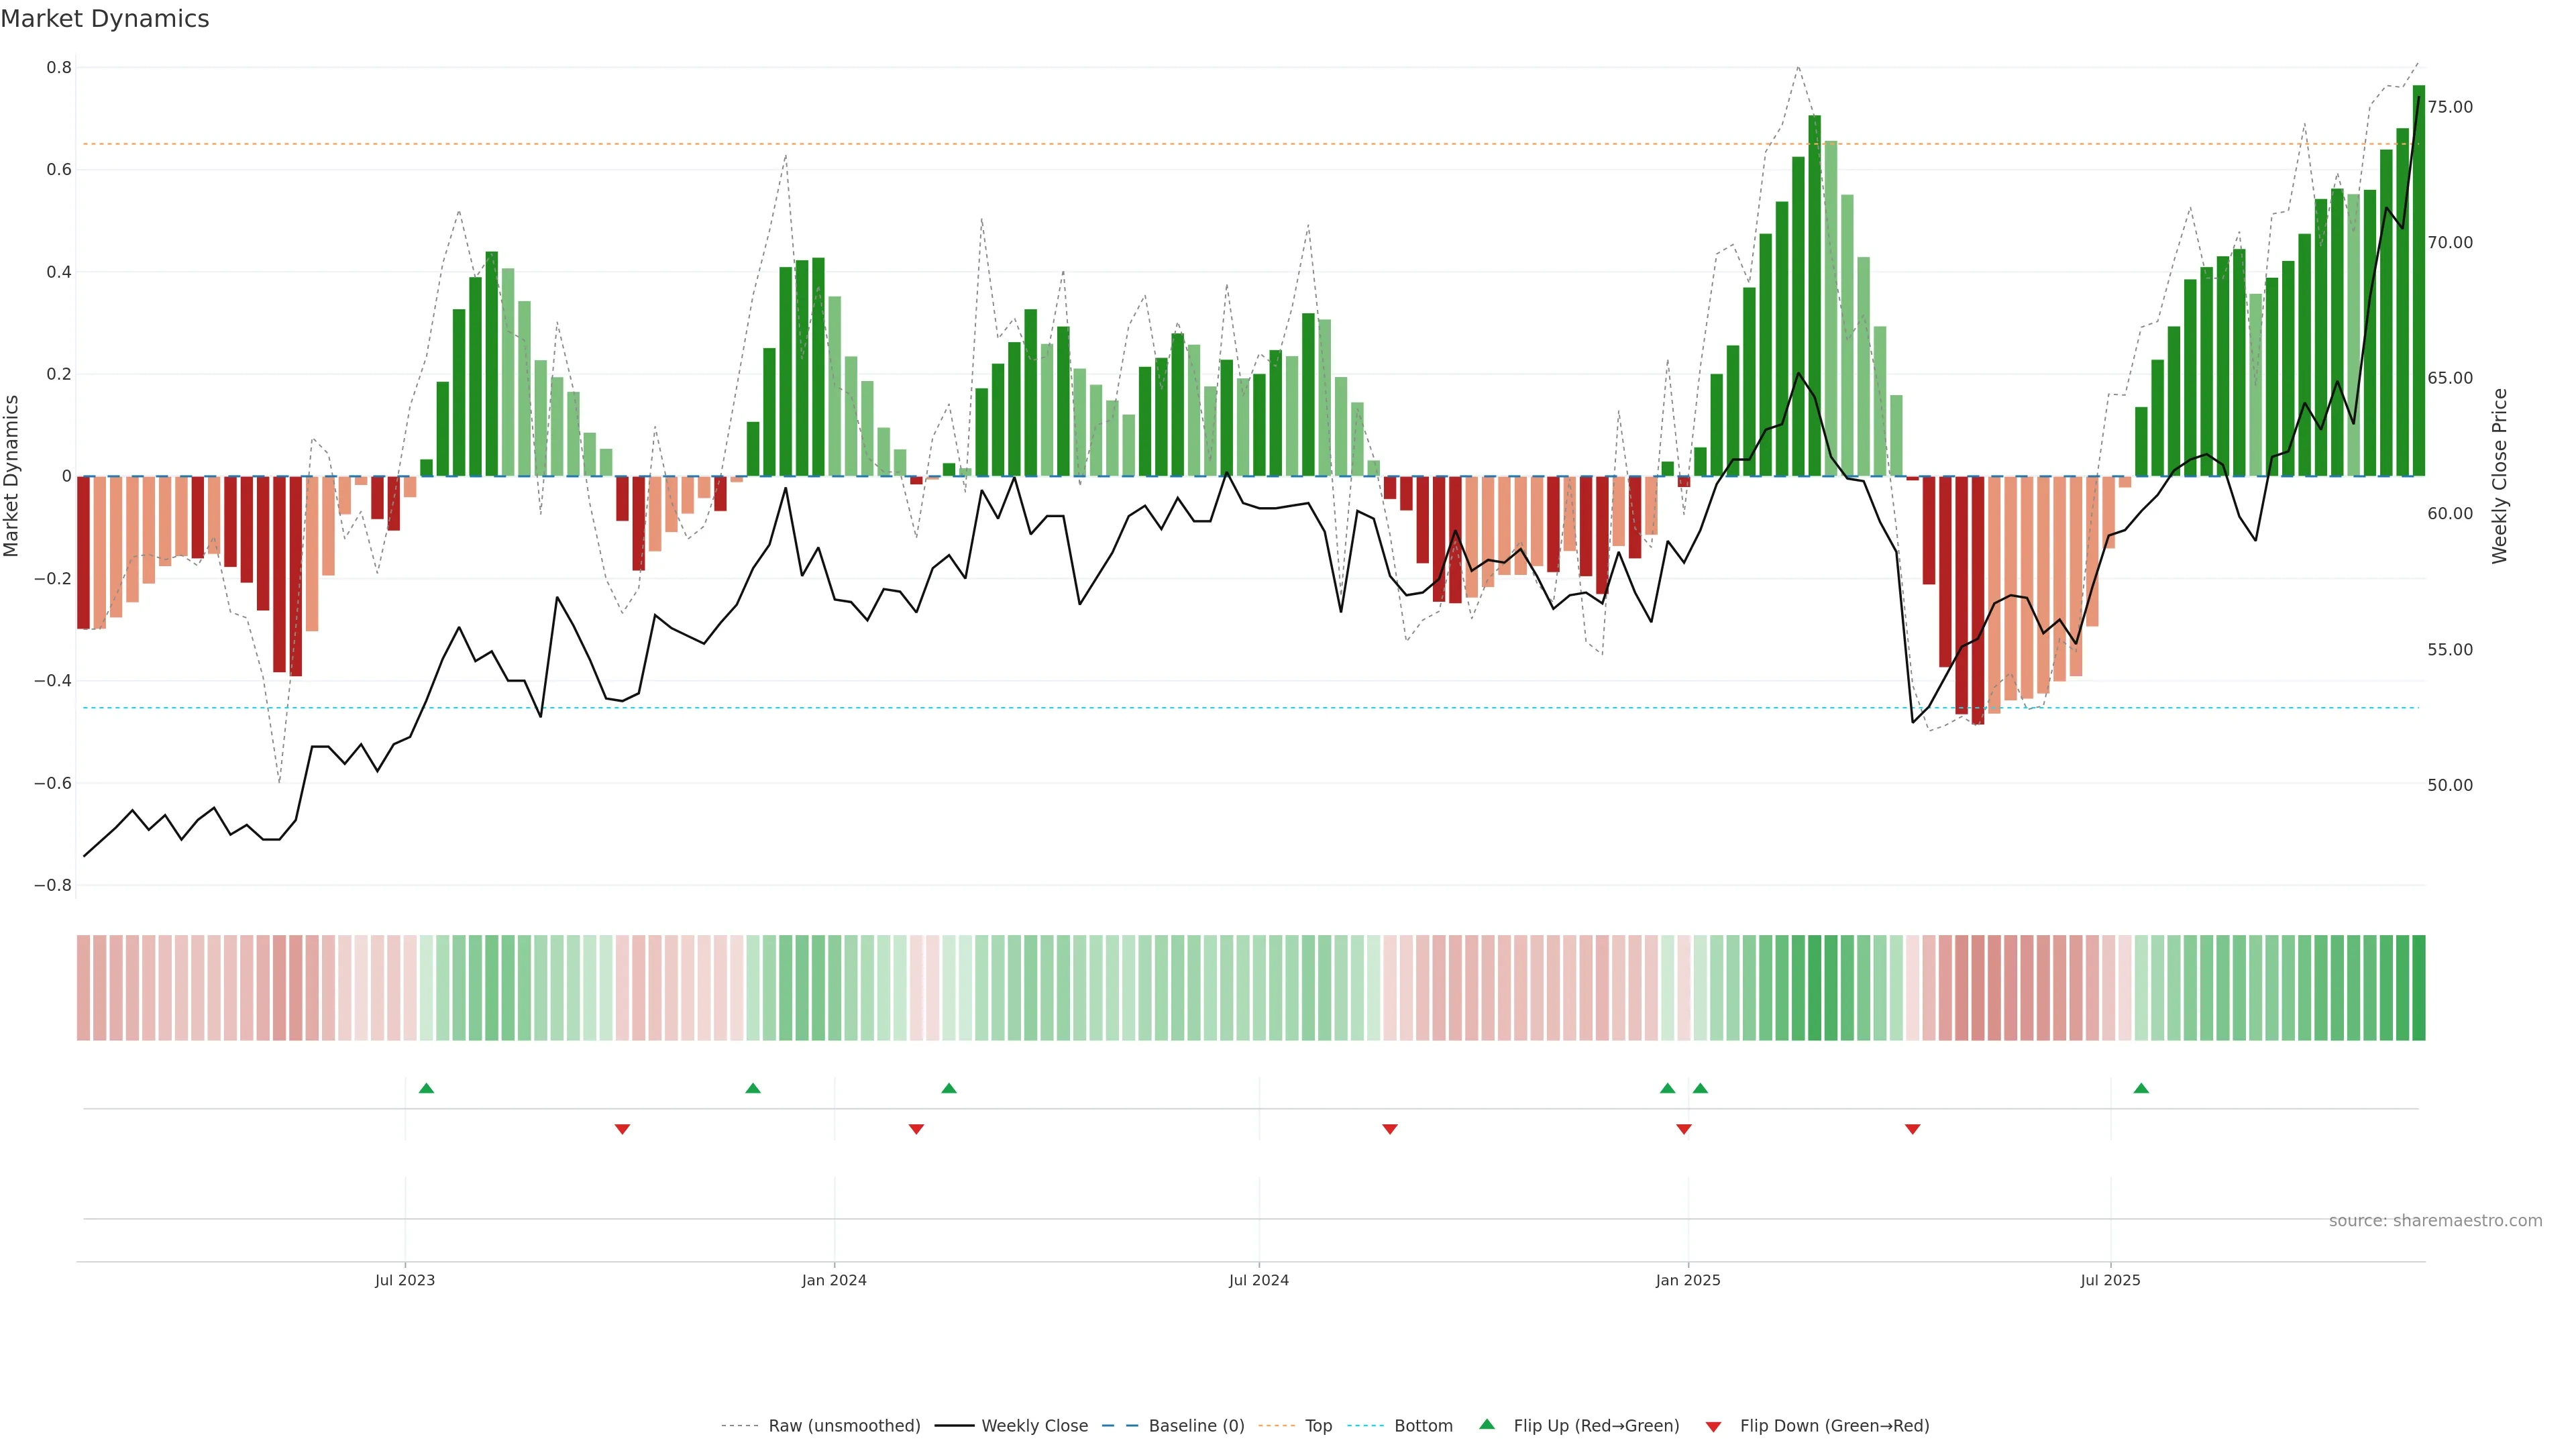Click the first red flip-down marker in the timeline
Screen dimensions: 2576x1449
[622, 1129]
